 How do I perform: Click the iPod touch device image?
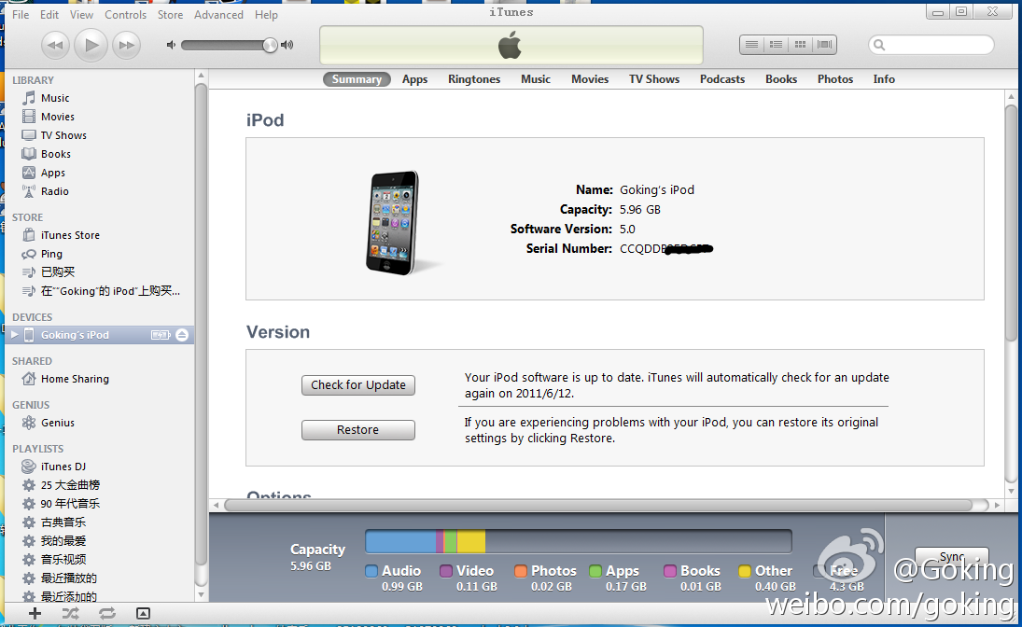393,222
